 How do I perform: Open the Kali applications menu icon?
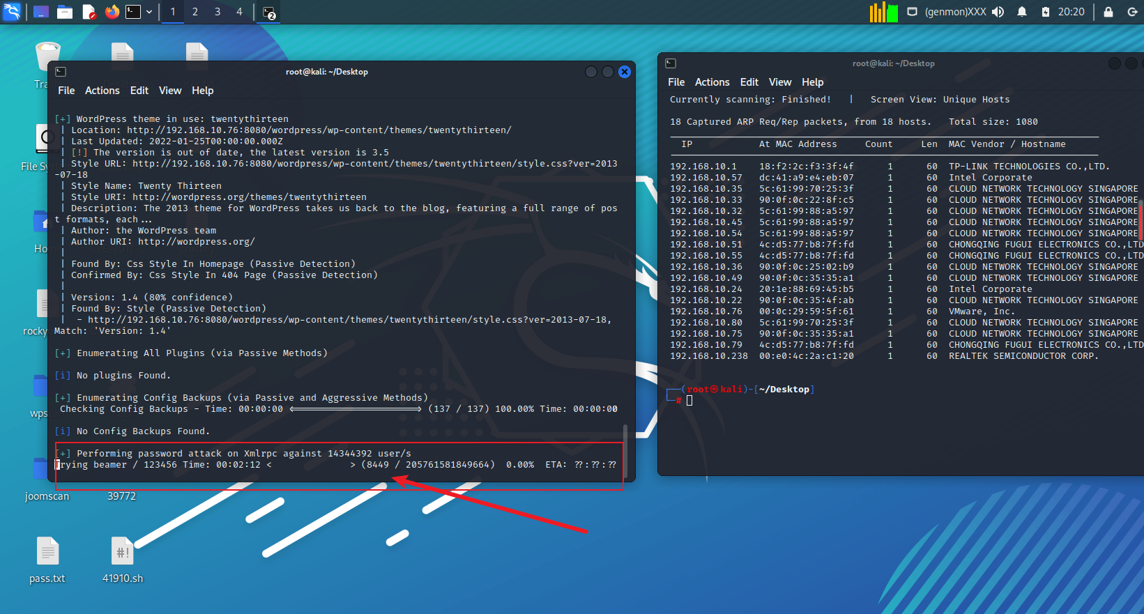pos(12,12)
